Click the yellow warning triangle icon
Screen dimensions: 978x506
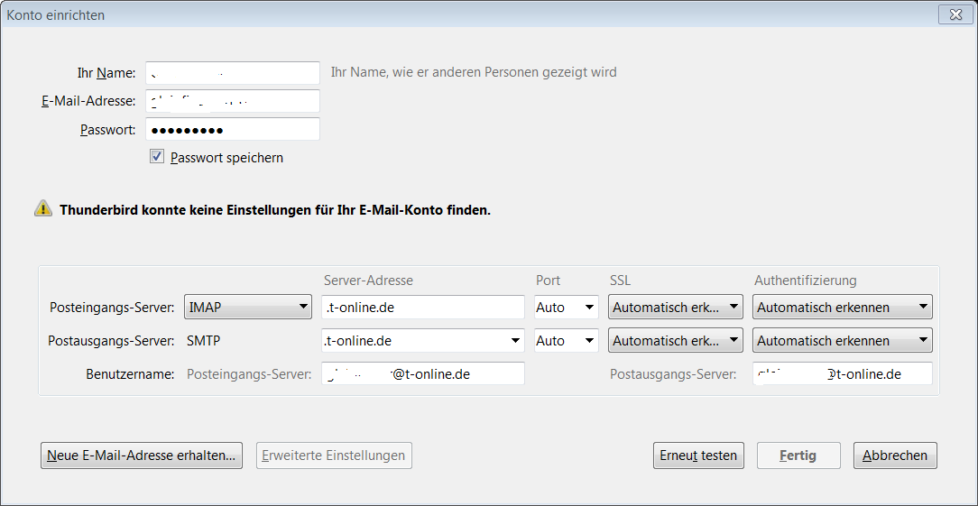(x=43, y=208)
